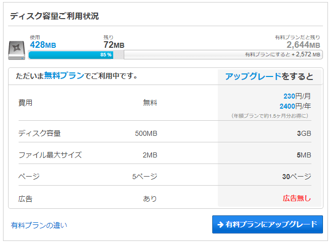Select the 2400円/年 yearly price
The height and width of the screenshot is (243, 330).
295,106
